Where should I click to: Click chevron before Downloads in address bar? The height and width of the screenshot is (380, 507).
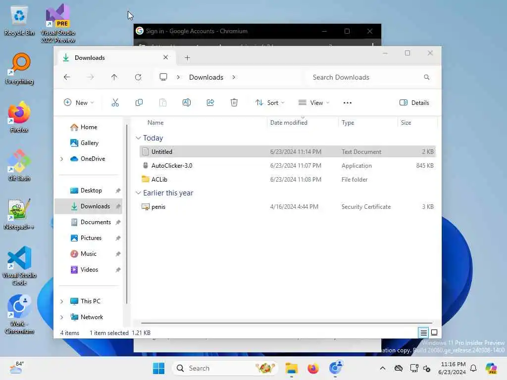[178, 77]
